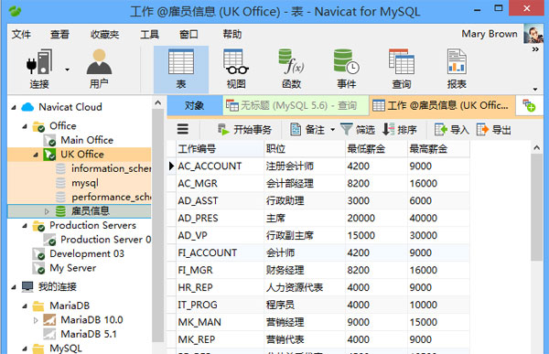This screenshot has width=549, height=354.
Task: Collapse the MariaDB folder node
Action: 25,306
